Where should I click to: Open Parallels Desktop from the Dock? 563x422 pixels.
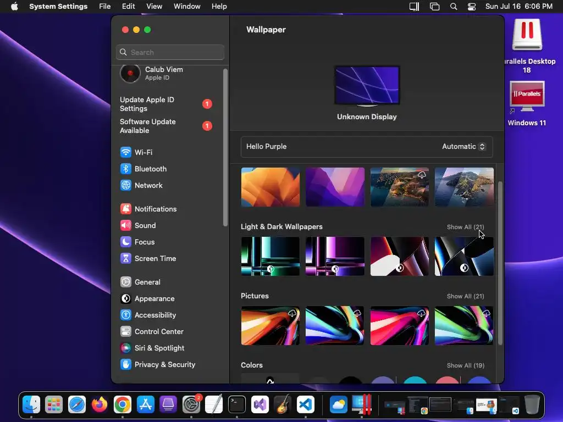(x=361, y=404)
